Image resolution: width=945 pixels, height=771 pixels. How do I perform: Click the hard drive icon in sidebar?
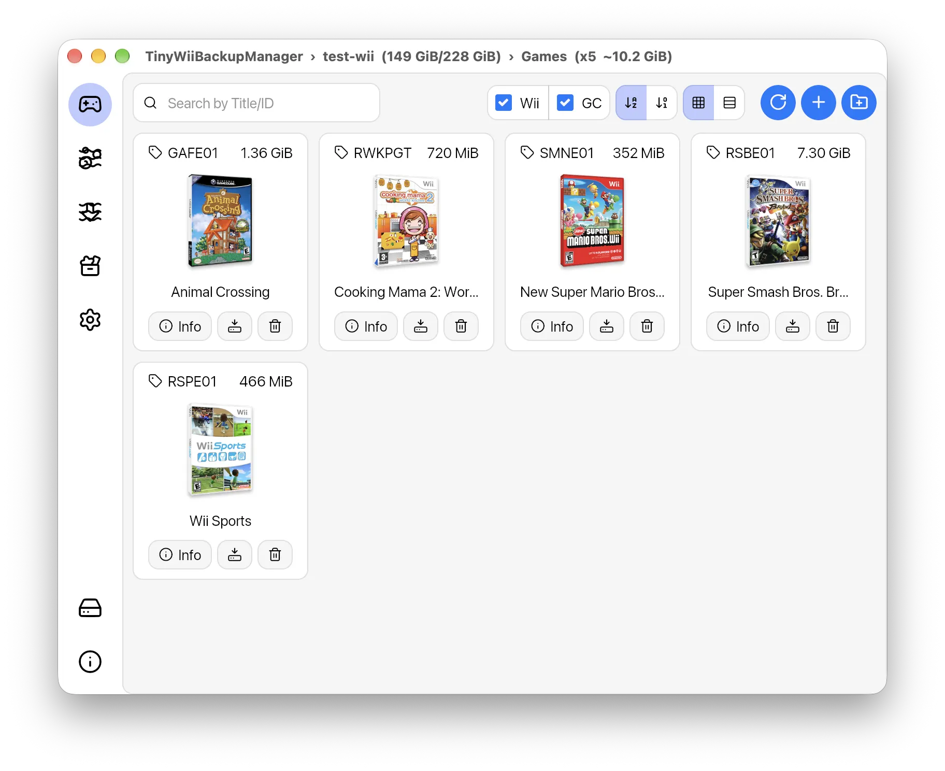pyautogui.click(x=90, y=608)
